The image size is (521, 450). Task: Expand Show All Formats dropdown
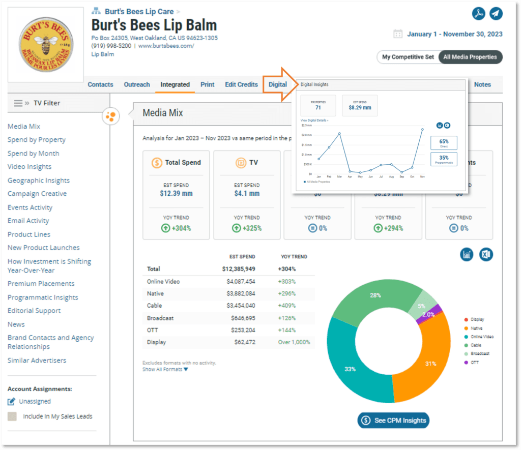165,370
